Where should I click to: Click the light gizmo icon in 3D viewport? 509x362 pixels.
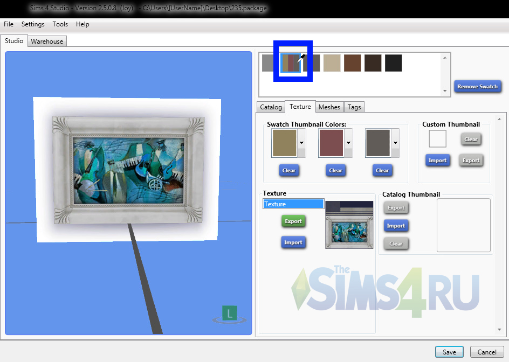[230, 314]
